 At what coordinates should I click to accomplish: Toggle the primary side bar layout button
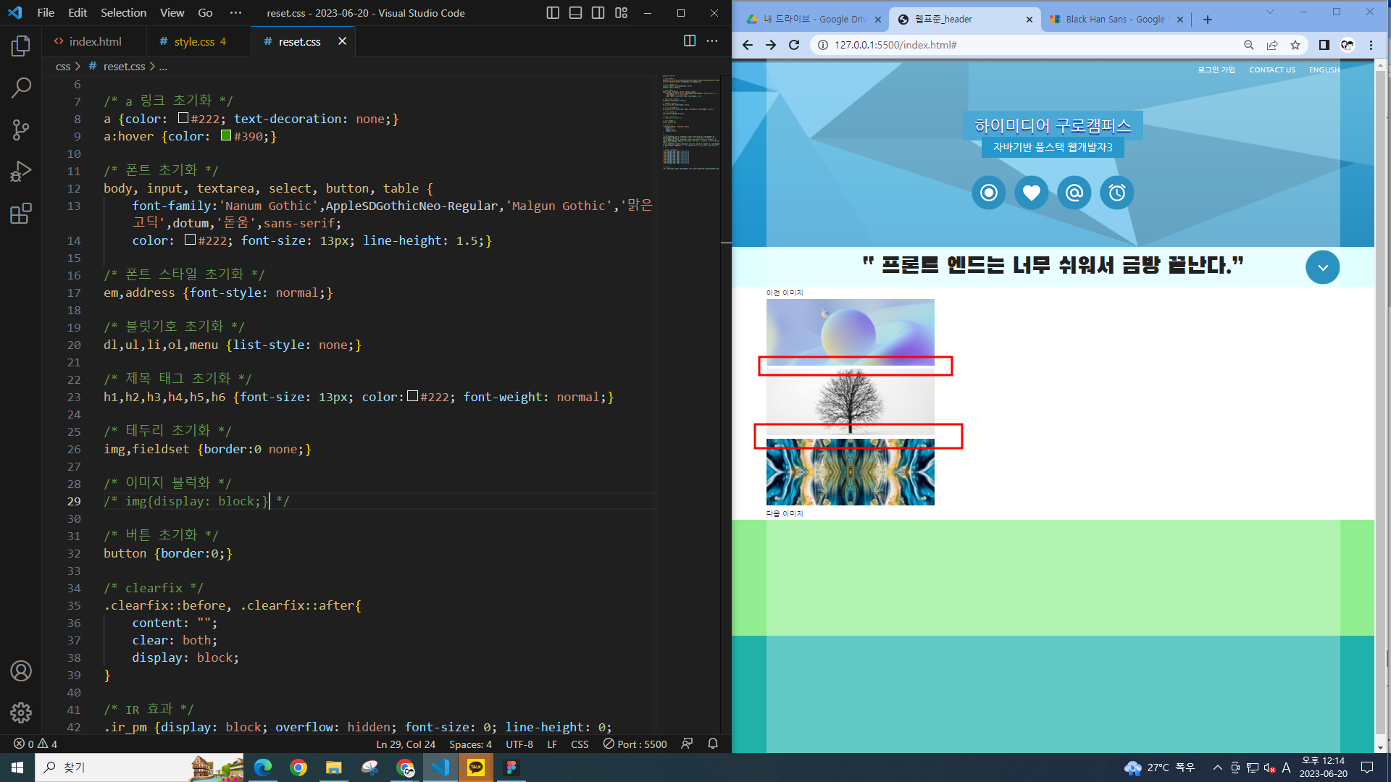click(553, 13)
